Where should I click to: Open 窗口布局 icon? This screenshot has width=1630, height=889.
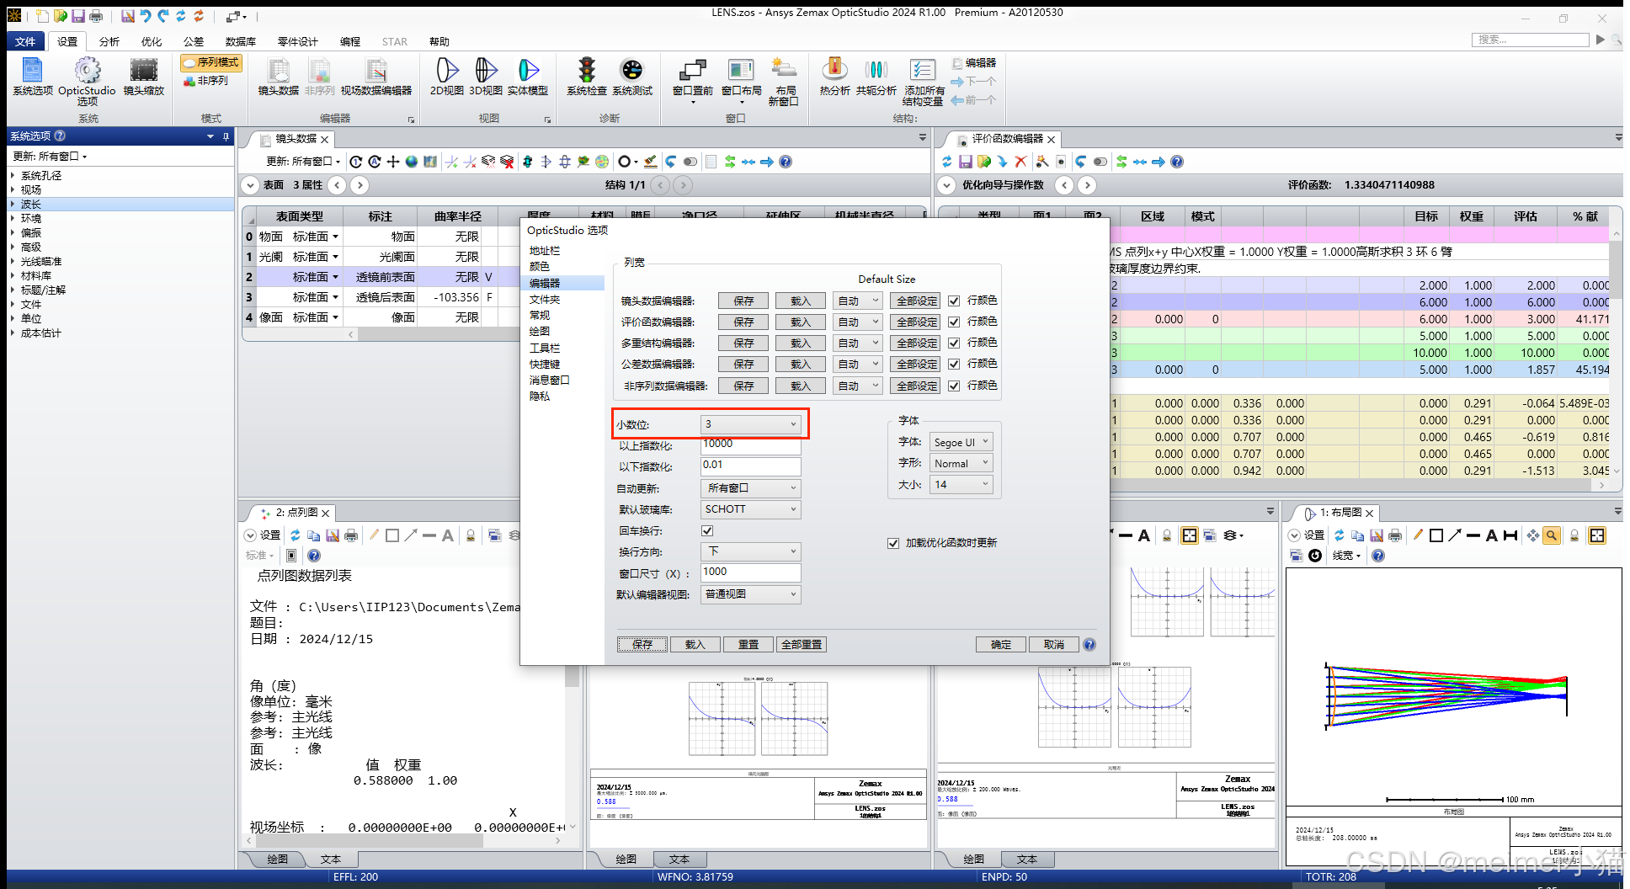click(x=741, y=81)
